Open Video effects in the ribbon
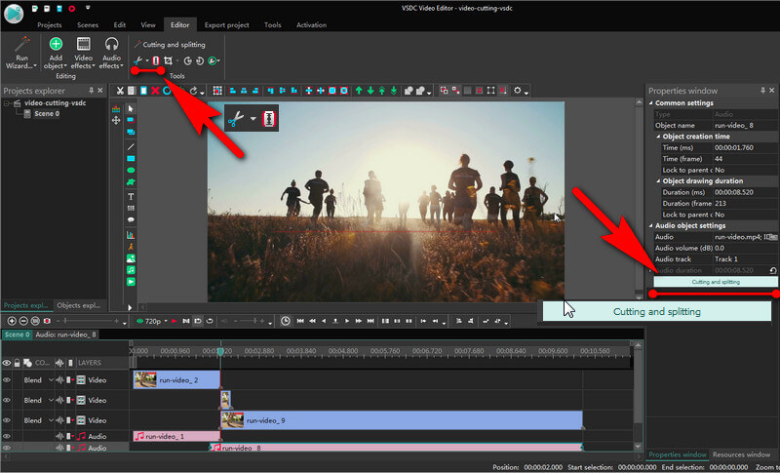Viewport: 780px width, 473px height. (83, 53)
